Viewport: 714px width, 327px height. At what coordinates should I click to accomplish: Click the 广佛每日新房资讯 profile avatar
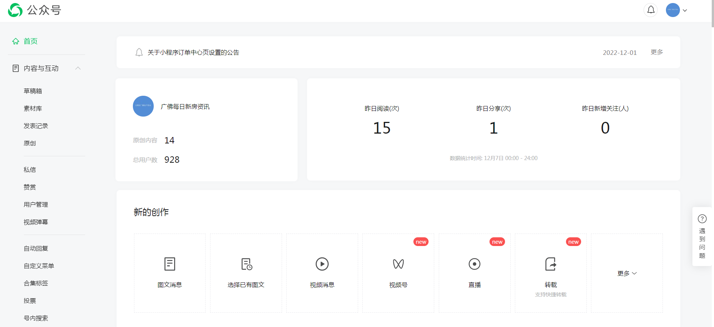click(143, 106)
